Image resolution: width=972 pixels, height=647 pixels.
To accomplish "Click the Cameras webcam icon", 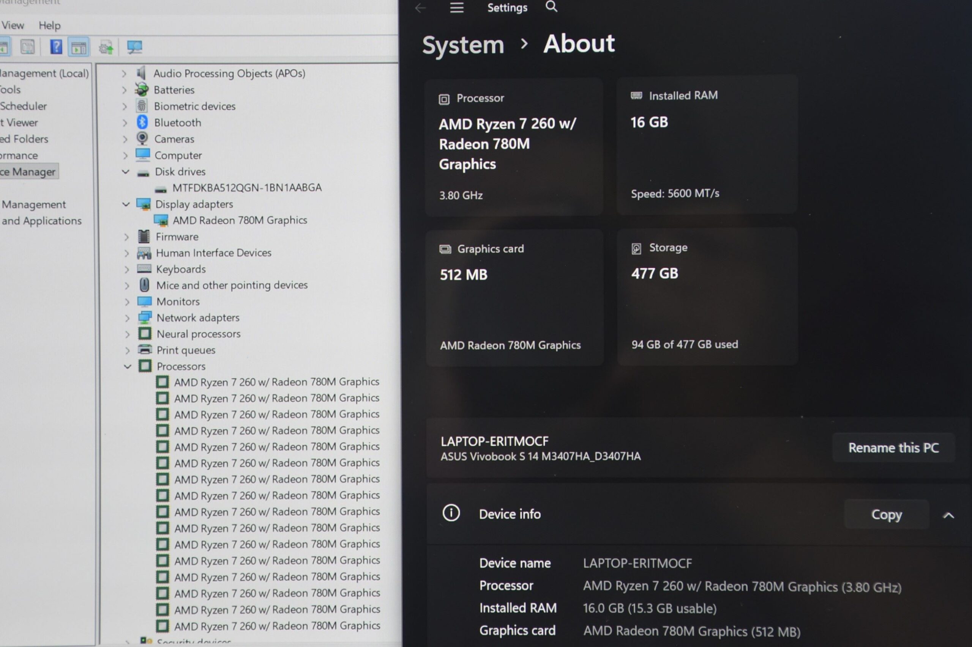I will pyautogui.click(x=142, y=138).
